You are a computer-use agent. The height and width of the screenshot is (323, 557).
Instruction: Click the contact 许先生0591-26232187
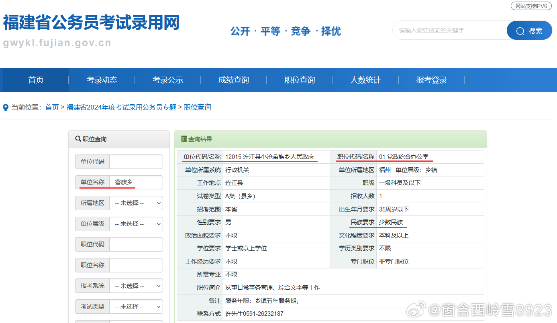(254, 314)
